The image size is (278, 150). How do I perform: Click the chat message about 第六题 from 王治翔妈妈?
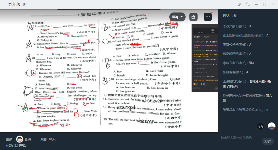[x=247, y=84]
